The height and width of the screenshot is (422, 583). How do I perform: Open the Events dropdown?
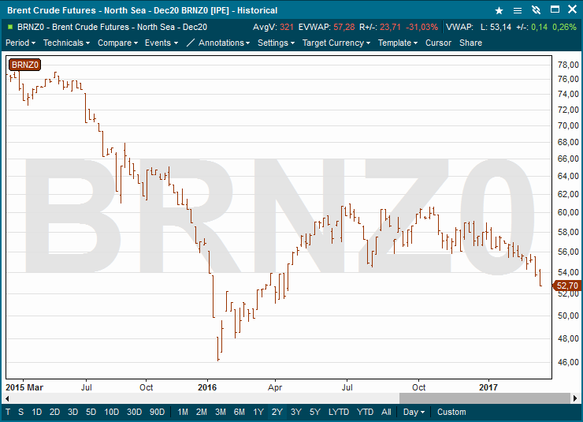pyautogui.click(x=162, y=43)
